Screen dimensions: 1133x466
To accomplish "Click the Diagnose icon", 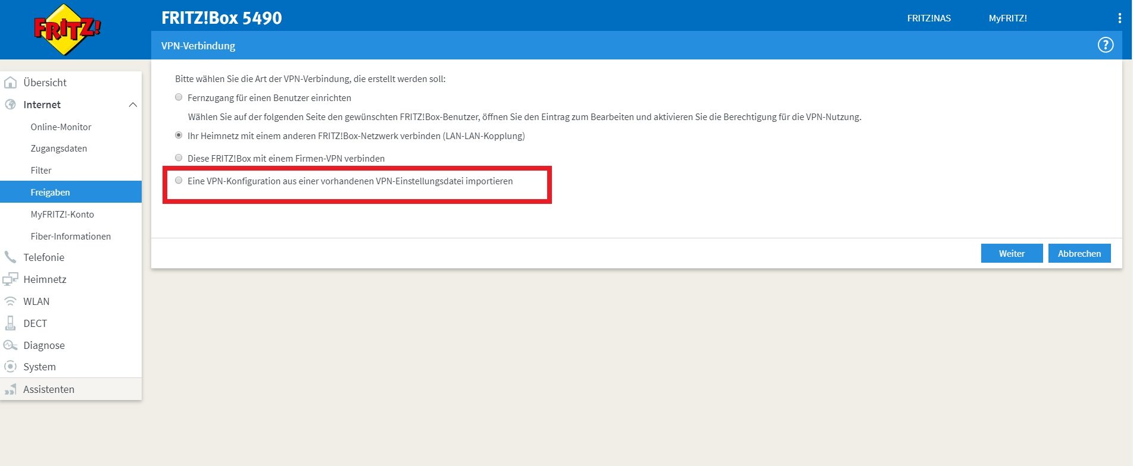I will pos(10,345).
